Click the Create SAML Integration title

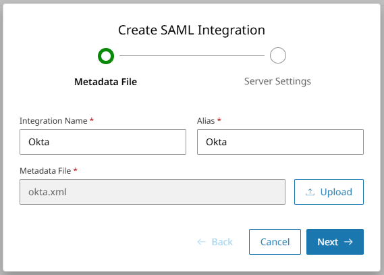(x=192, y=30)
